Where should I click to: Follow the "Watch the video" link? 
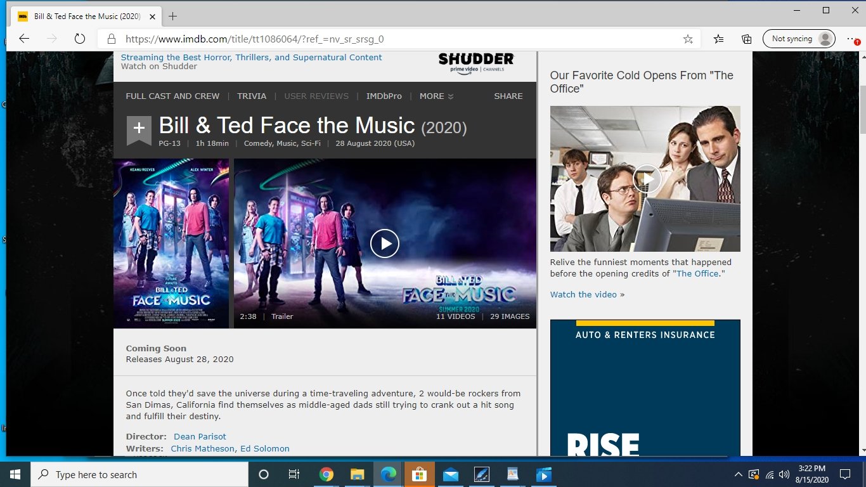583,294
